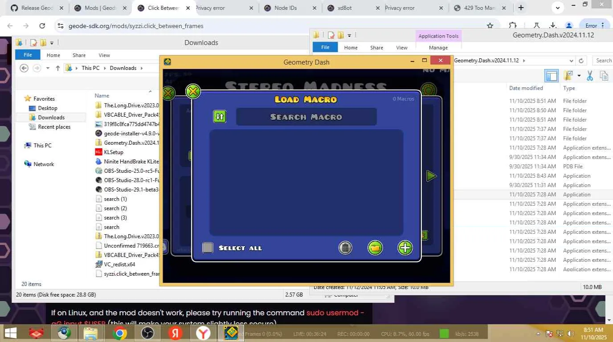Click the Copy icon beside scissors

(604, 76)
